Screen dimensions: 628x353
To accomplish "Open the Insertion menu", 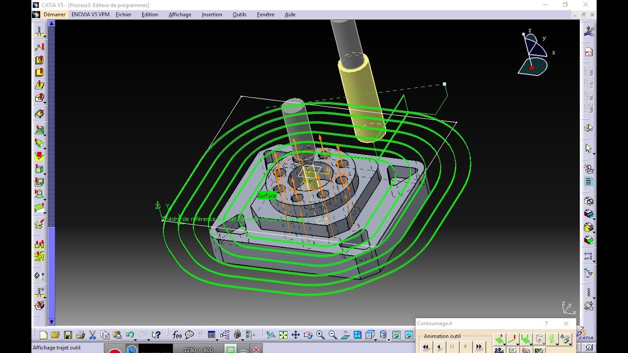I will coord(212,15).
